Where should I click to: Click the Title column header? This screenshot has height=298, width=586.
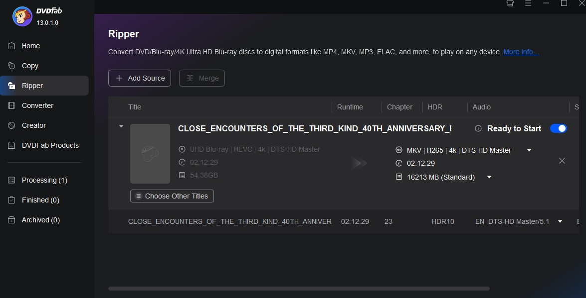coord(135,107)
